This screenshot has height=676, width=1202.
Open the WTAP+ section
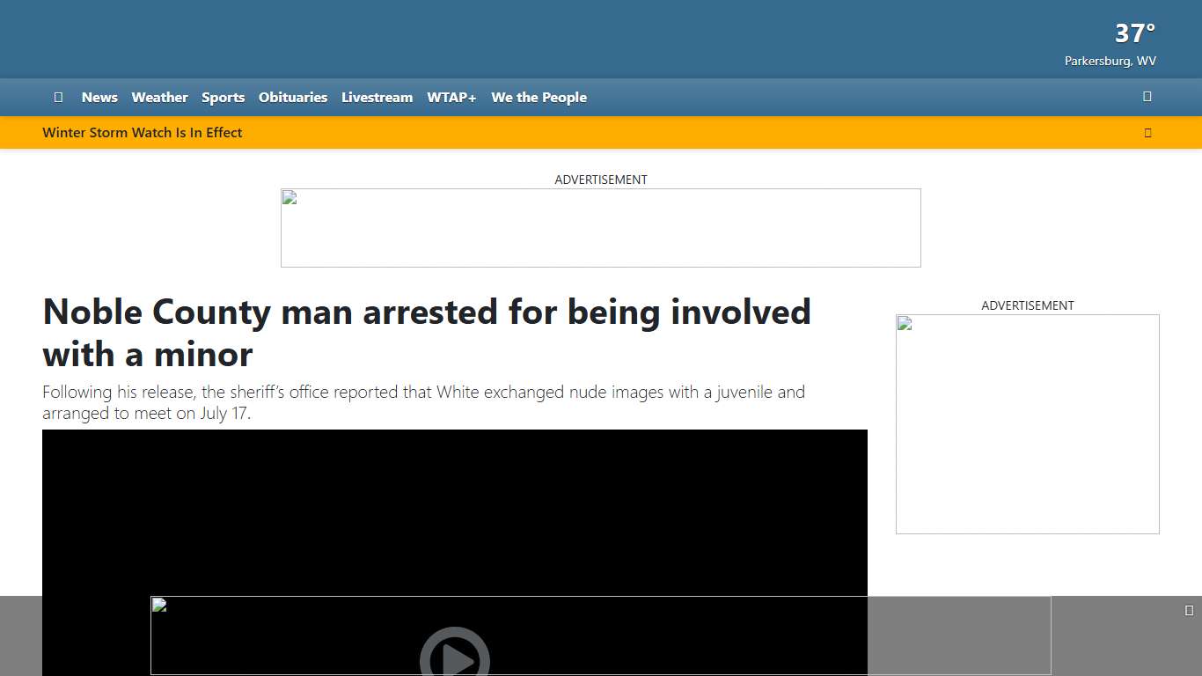click(x=451, y=97)
